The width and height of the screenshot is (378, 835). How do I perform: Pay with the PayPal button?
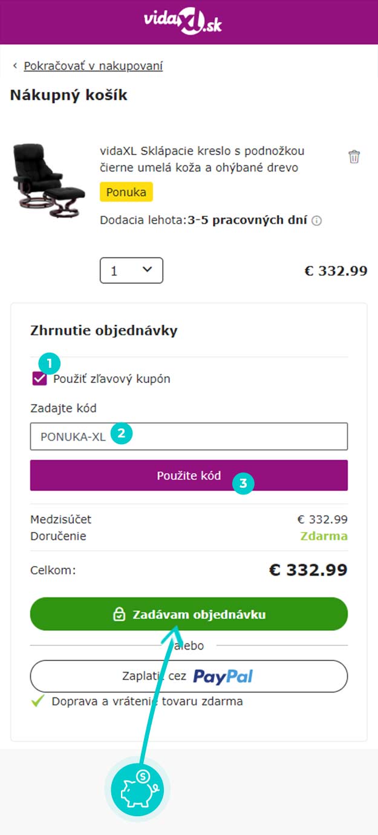click(x=189, y=676)
